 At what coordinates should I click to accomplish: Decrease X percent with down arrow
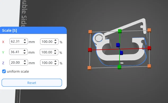(x=55, y=43)
